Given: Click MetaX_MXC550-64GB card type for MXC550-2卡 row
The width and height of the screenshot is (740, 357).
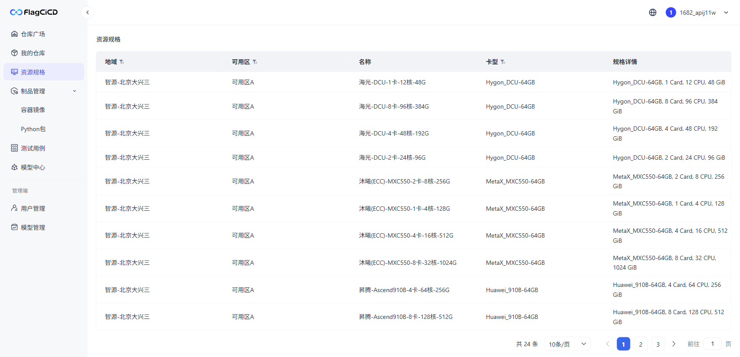Looking at the screenshot, I should click(x=515, y=181).
